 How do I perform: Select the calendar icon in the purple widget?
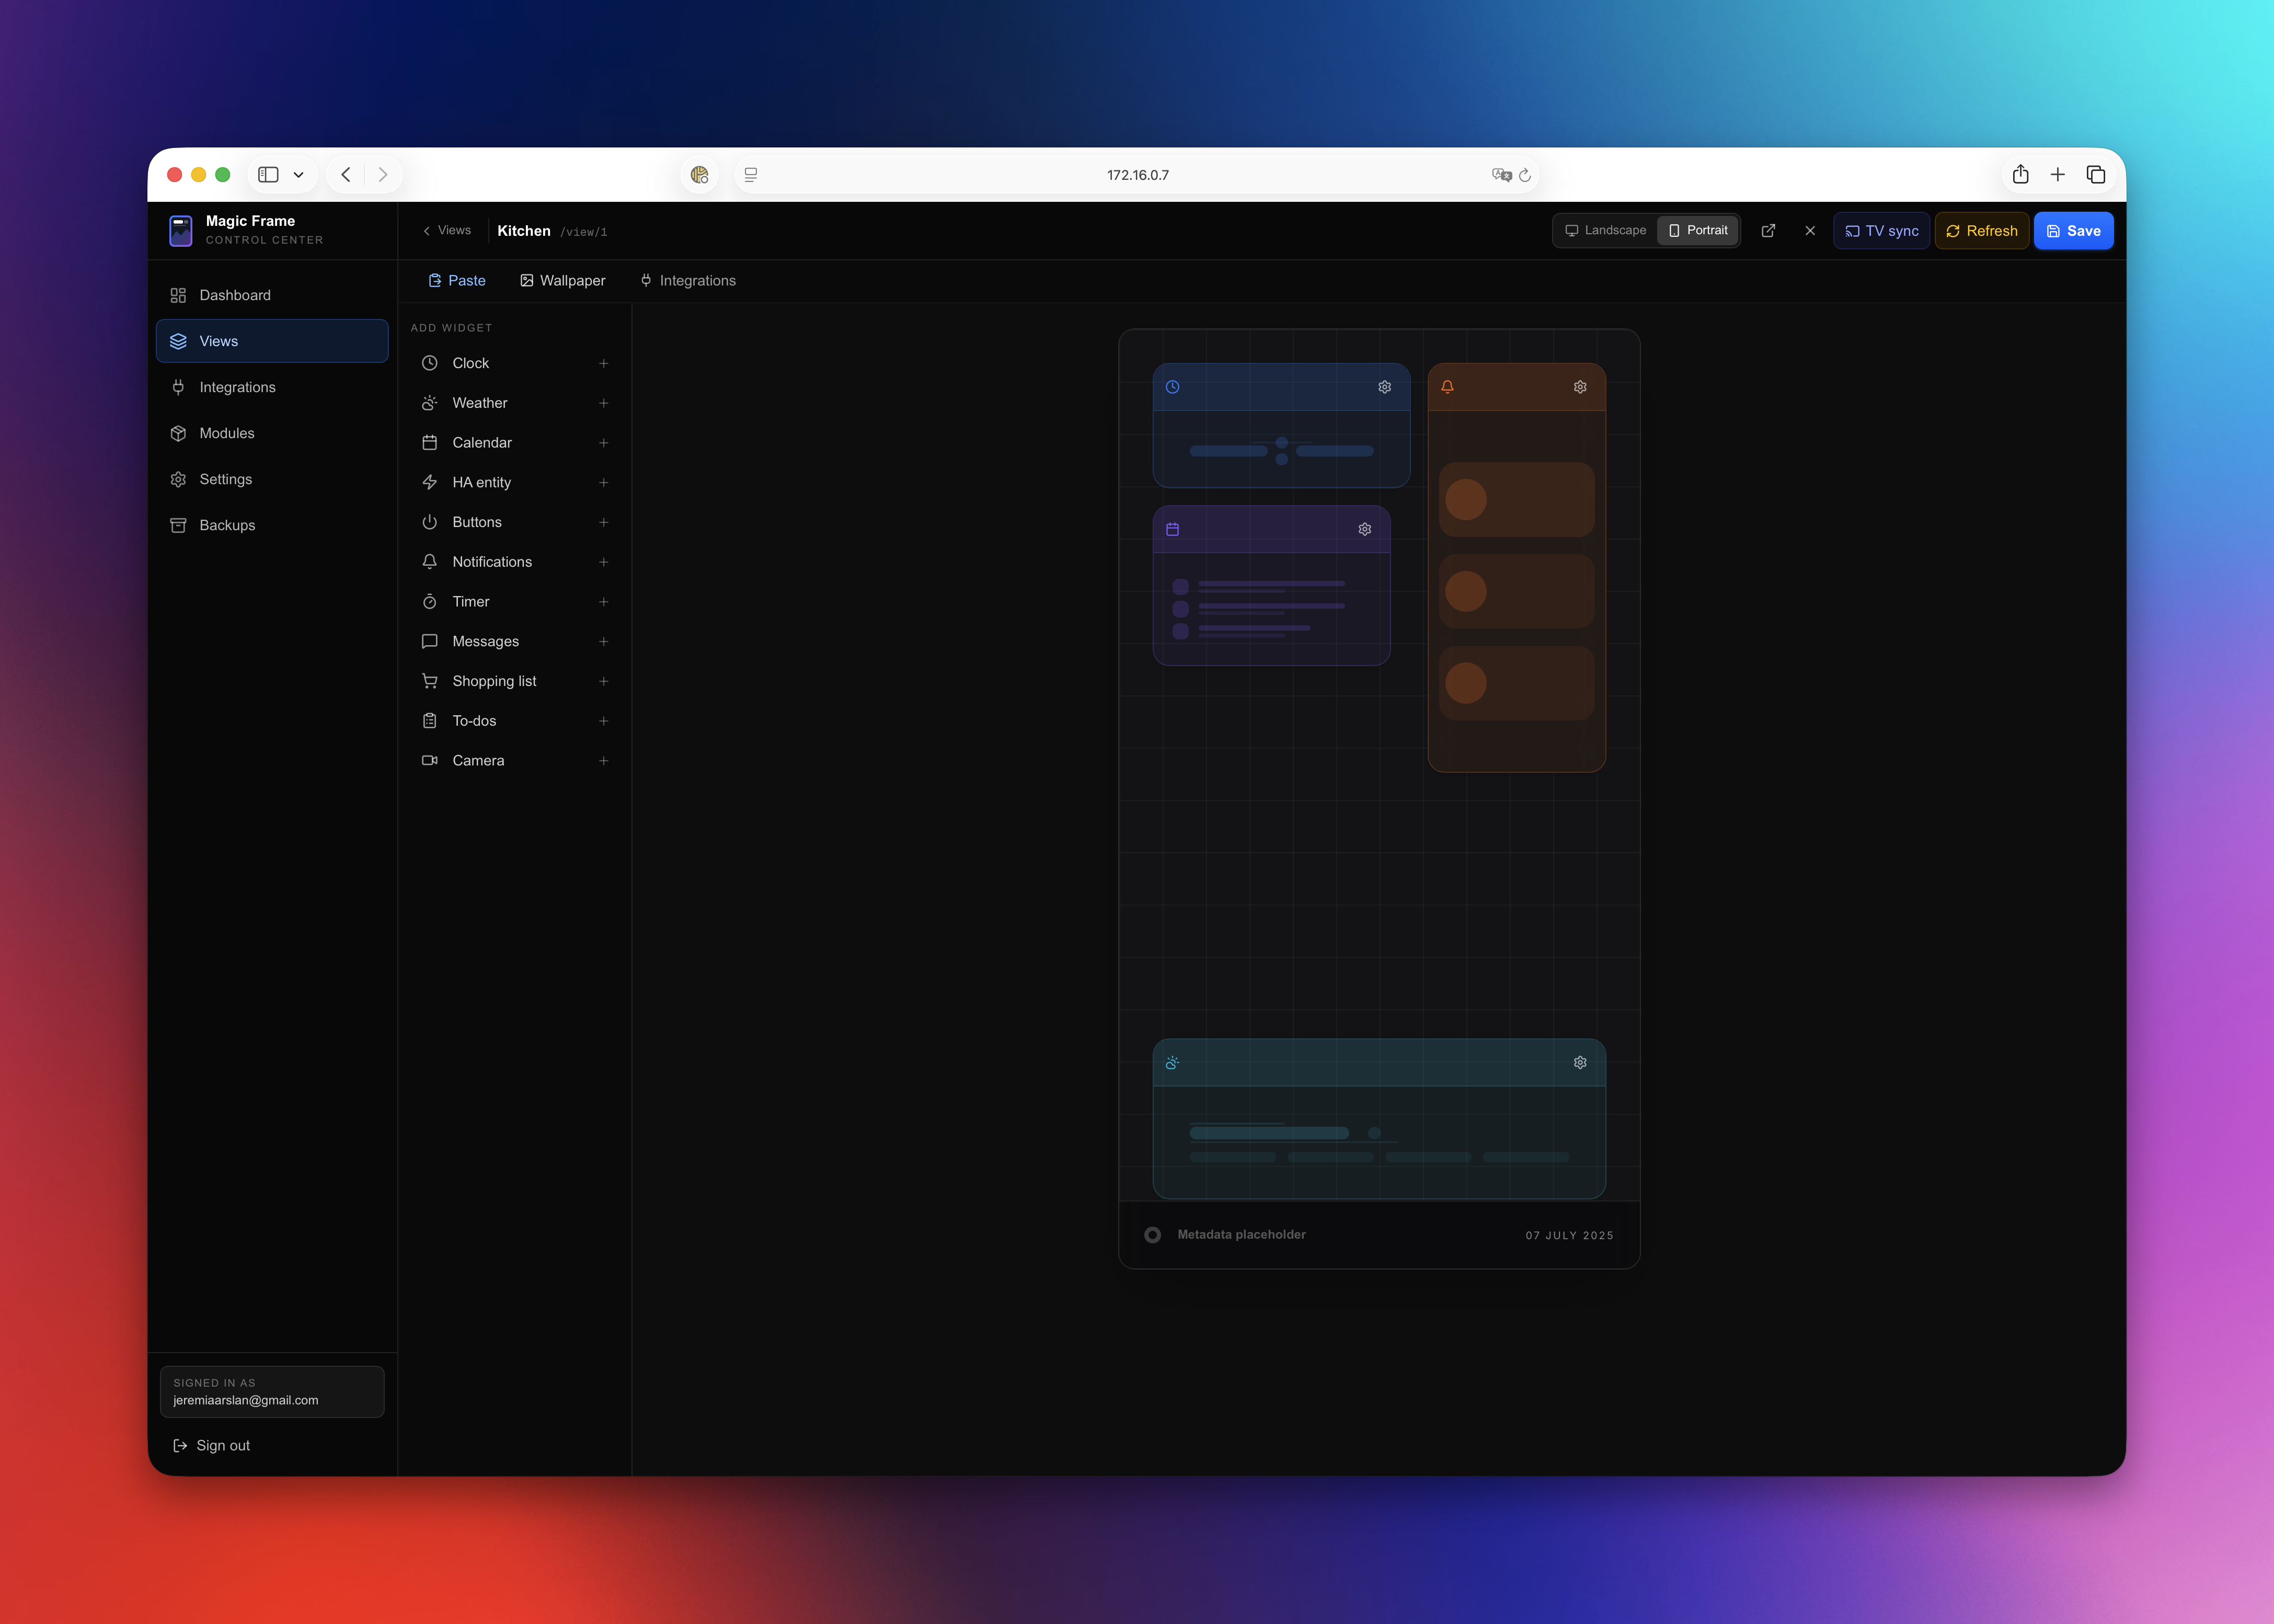point(1173,529)
